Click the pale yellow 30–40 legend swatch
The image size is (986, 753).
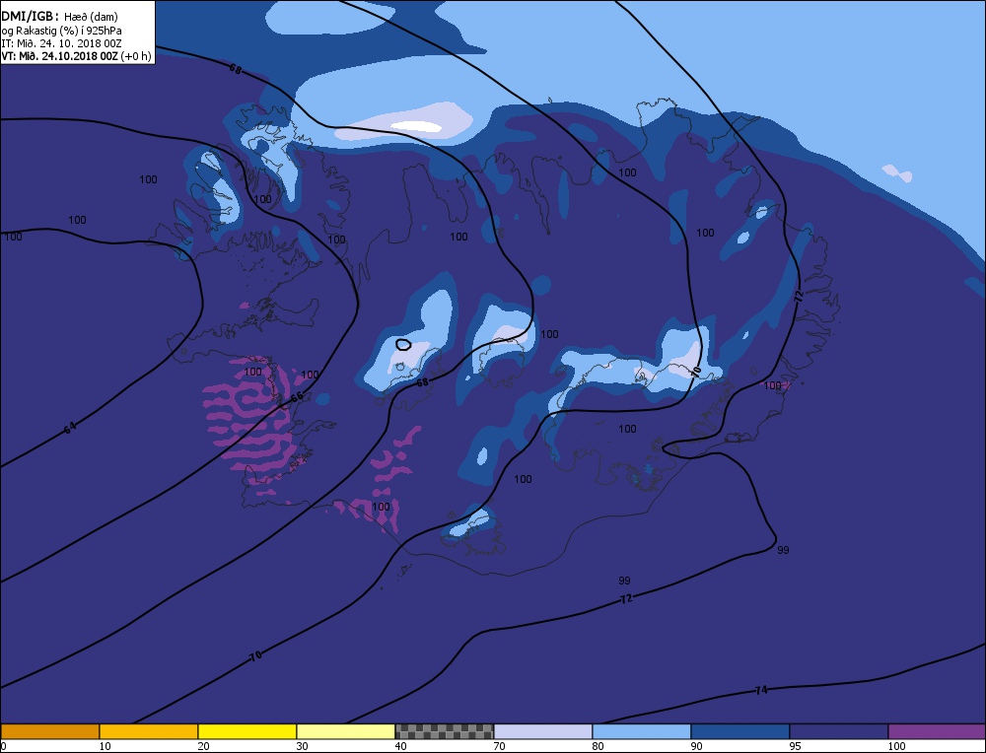(346, 731)
